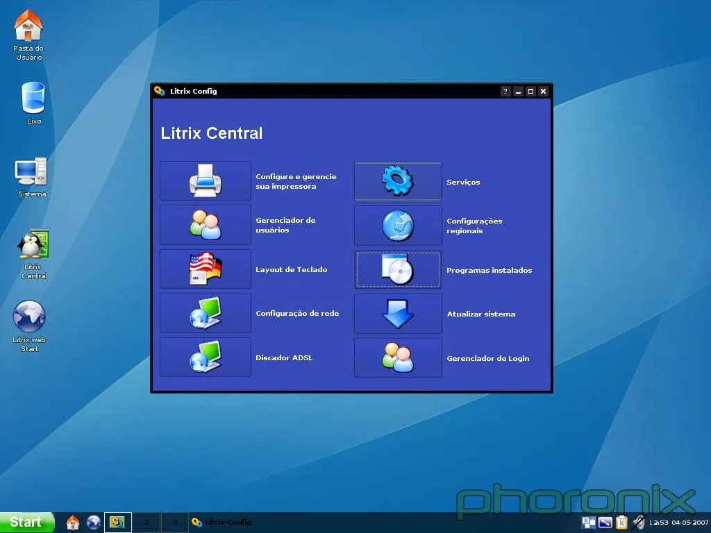The image size is (711, 533).
Task: Open the Litrix Config window menu icon
Action: click(159, 91)
